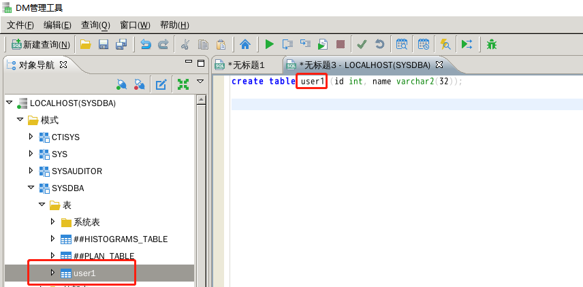Screen dimensions: 583x287
Task: Expand the SYS schema
Action: tap(31, 154)
